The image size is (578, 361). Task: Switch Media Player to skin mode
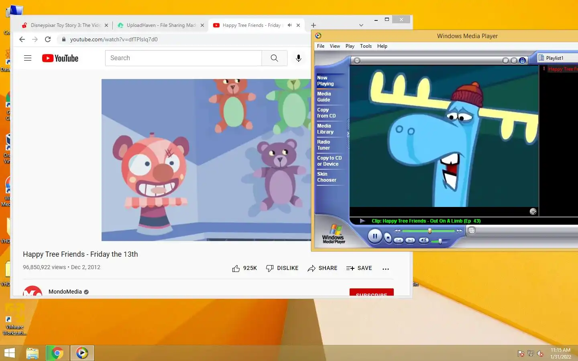(472, 230)
